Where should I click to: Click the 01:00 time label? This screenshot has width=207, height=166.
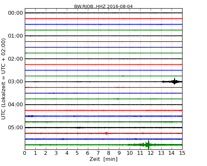(16, 36)
